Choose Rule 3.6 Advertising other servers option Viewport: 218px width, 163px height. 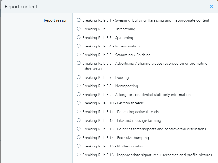tap(78, 63)
